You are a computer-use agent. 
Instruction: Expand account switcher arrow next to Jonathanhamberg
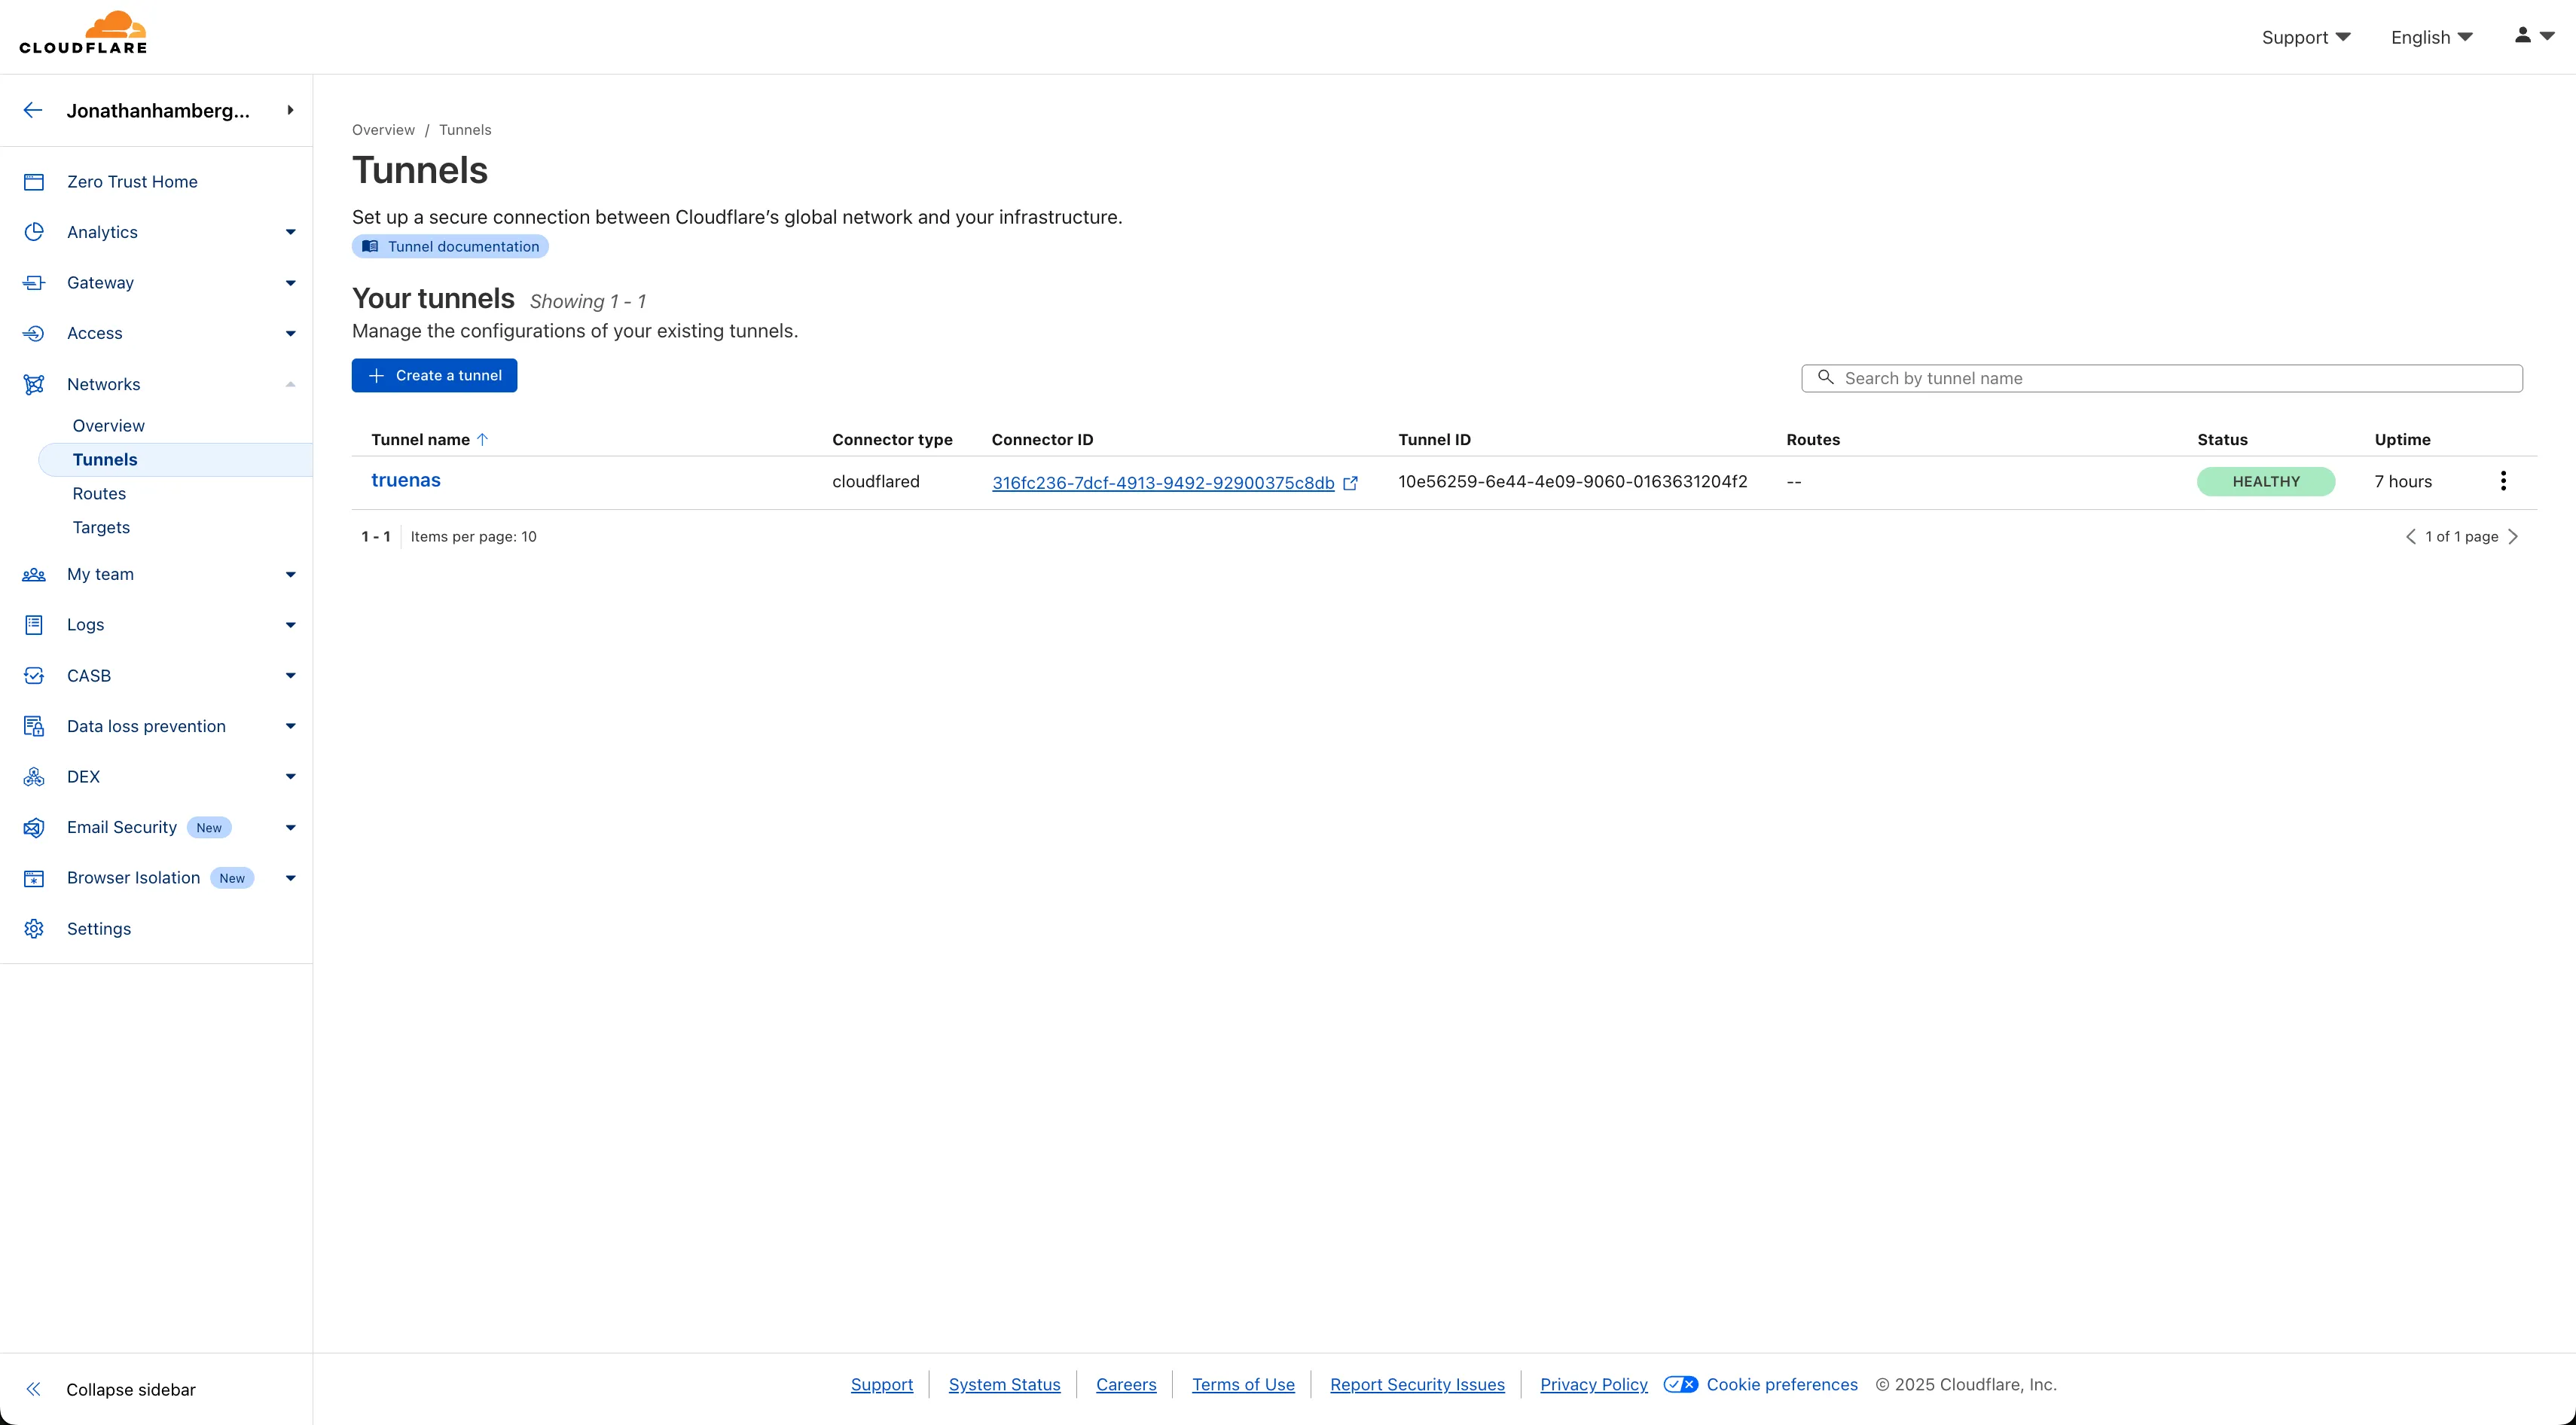point(290,110)
